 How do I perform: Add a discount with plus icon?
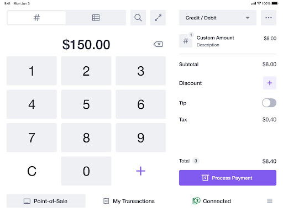pos(270,83)
